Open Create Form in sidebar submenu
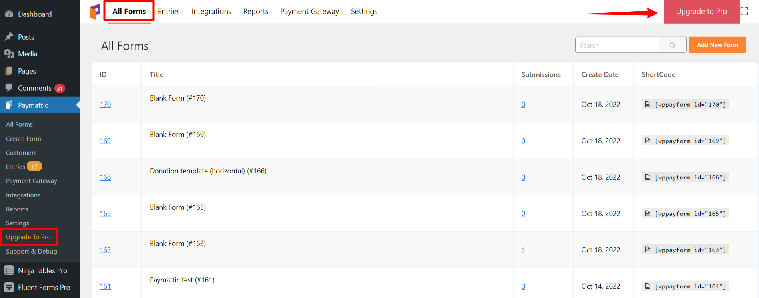 tap(24, 139)
